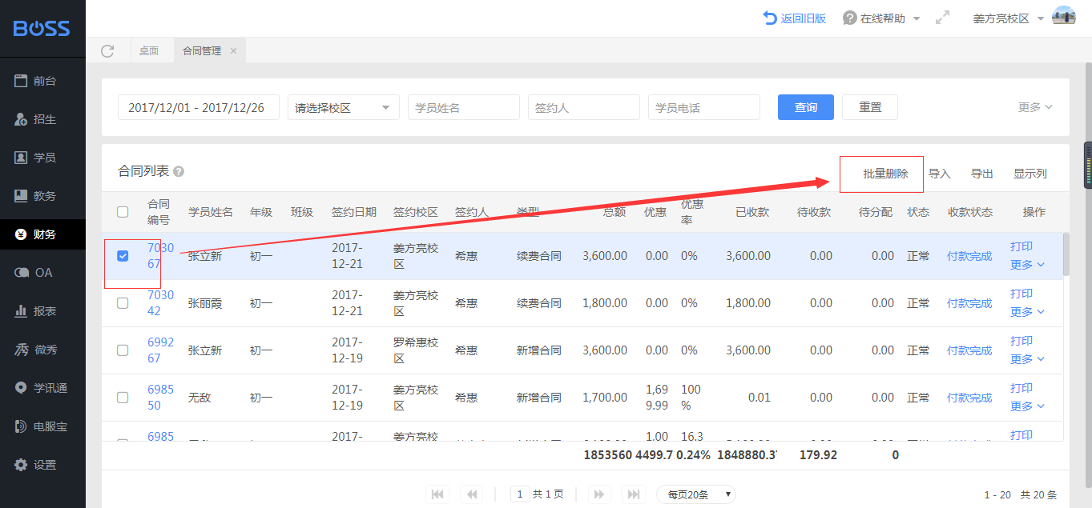Viewport: 1092px width, 508px height.
Task: Open 学讯通 in the sidebar
Action: pyautogui.click(x=42, y=388)
